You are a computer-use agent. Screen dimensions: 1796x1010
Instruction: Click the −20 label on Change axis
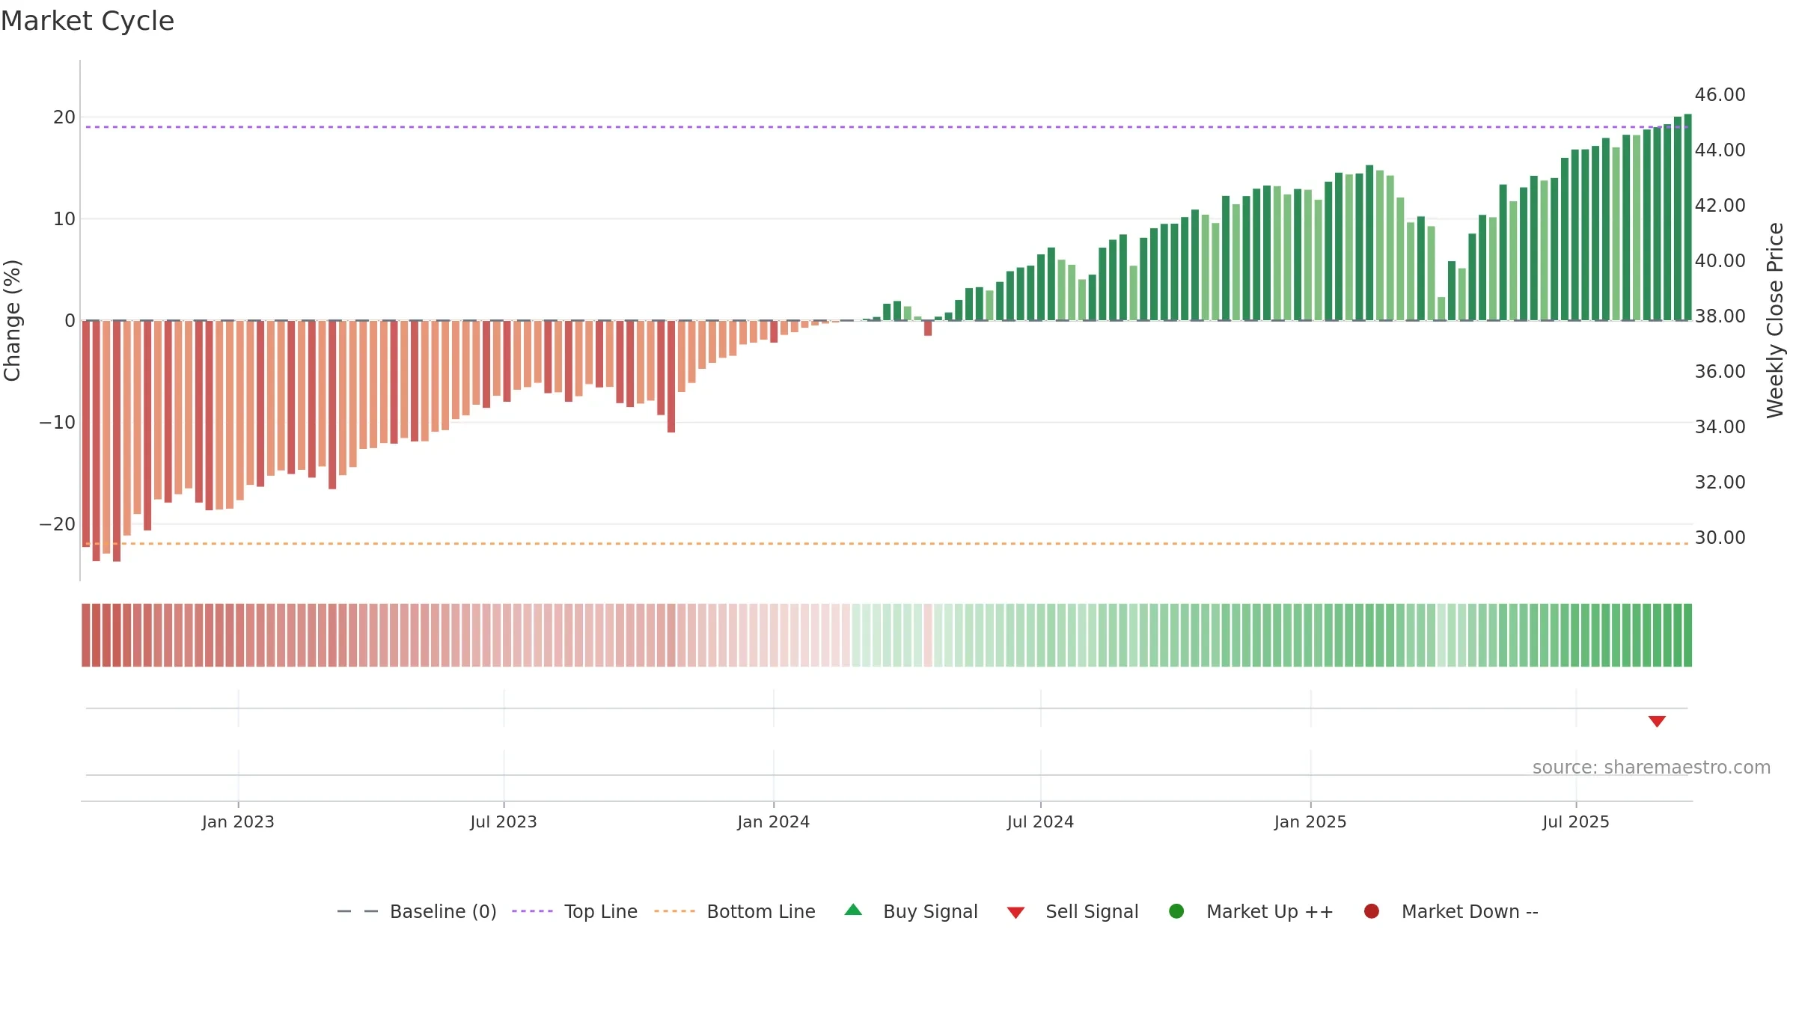(x=58, y=524)
